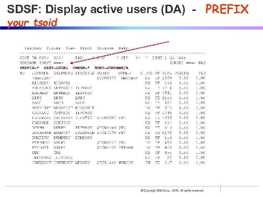Select the ANTMAIN job name

pos(40,93)
